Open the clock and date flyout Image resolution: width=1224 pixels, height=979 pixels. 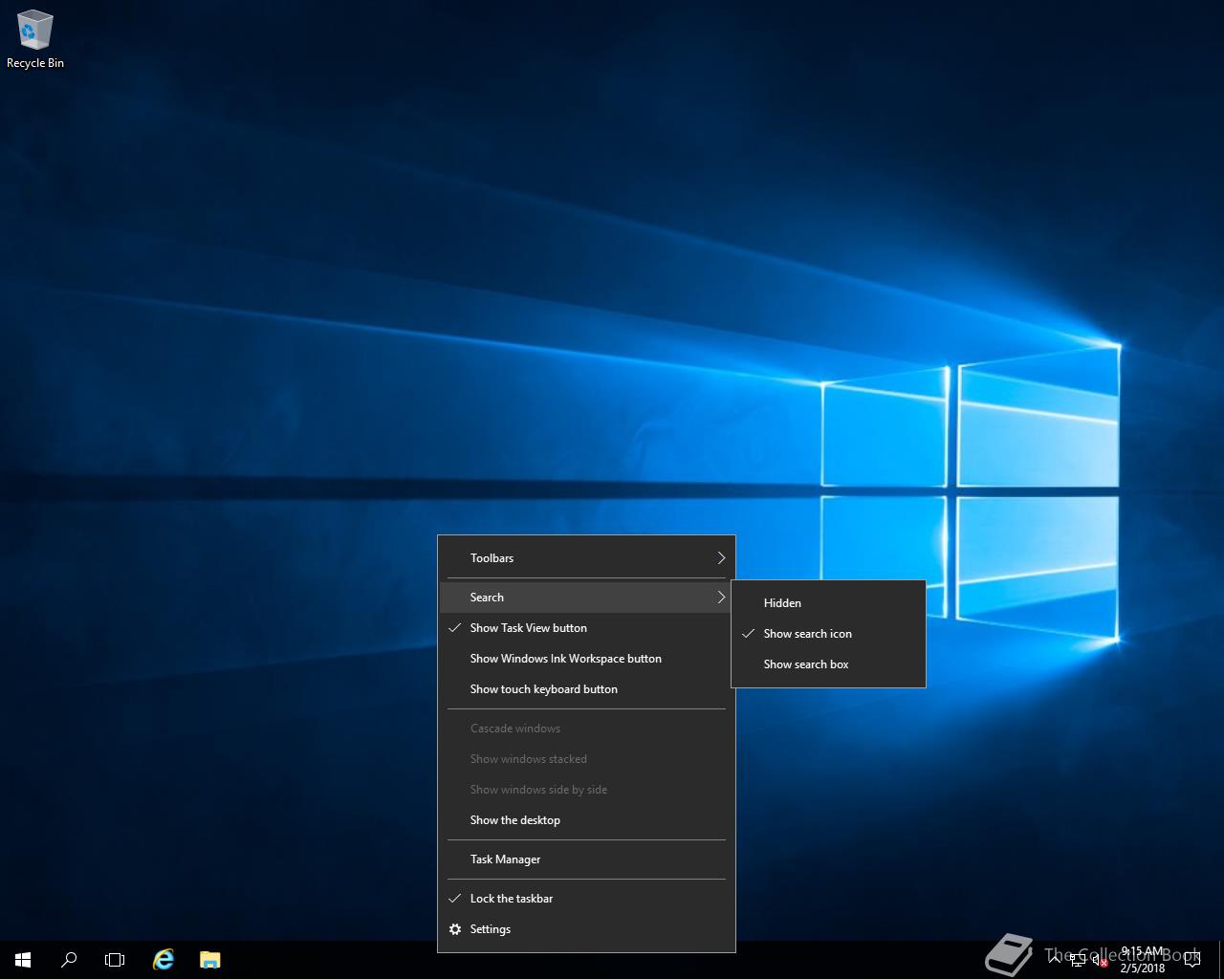(x=1143, y=960)
